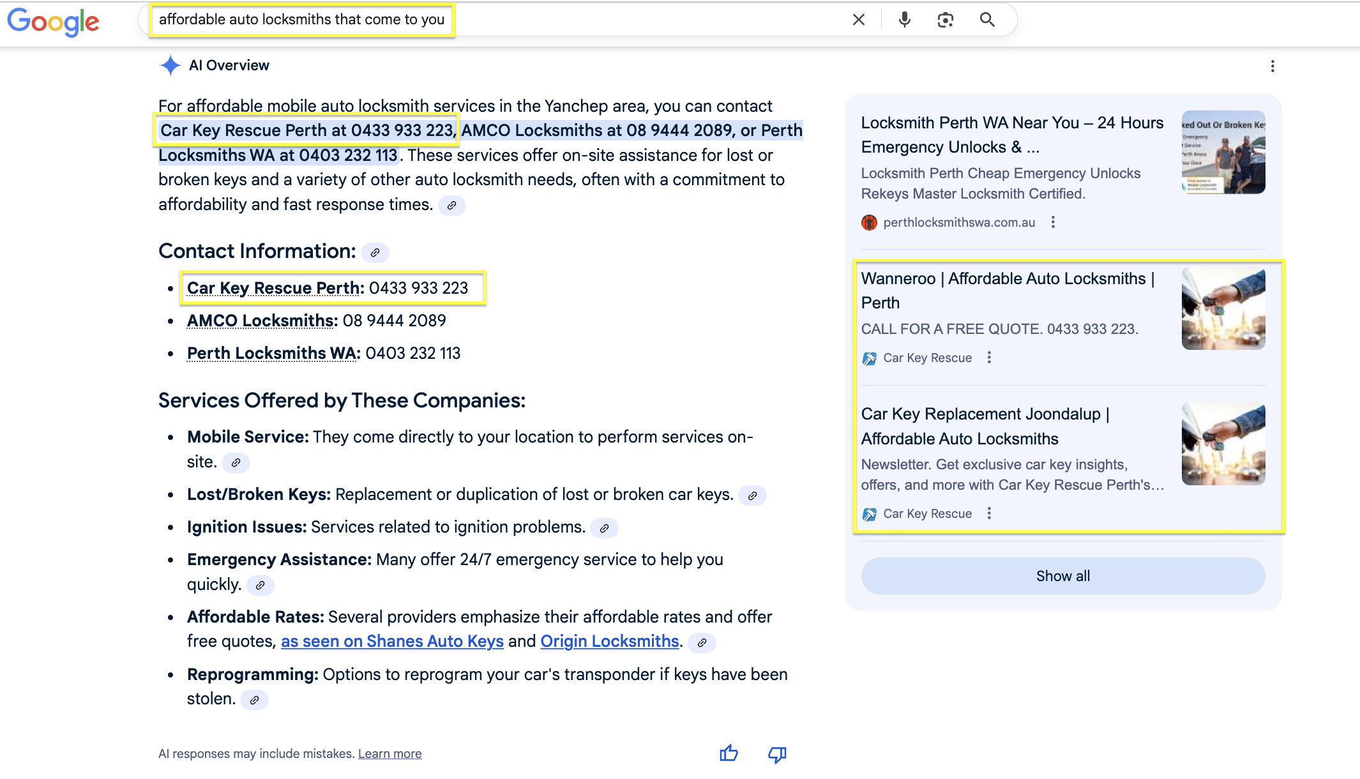The height and width of the screenshot is (779, 1360).
Task: Click the magnifying glass search icon
Action: (987, 20)
